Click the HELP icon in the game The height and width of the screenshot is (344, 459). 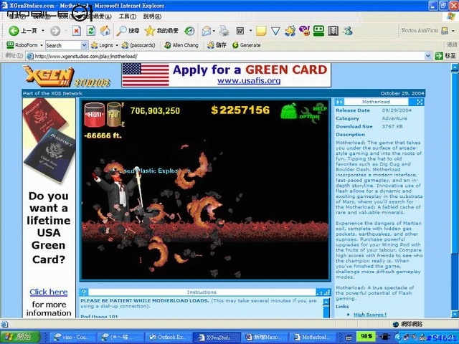[x=321, y=107]
